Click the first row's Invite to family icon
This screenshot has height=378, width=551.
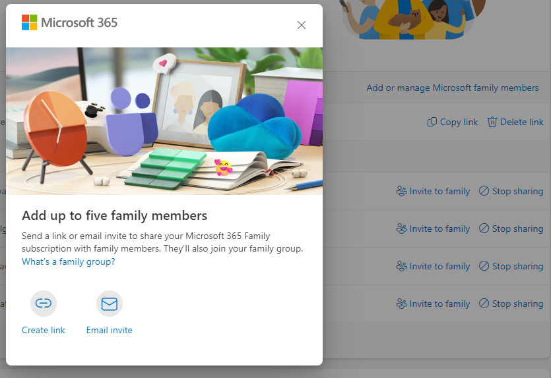[401, 191]
